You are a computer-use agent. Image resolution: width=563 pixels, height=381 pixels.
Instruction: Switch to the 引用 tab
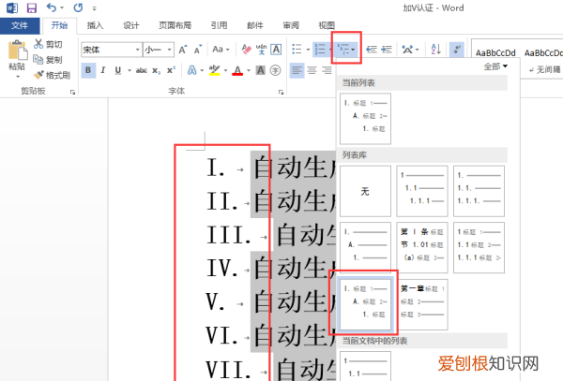coord(219,25)
